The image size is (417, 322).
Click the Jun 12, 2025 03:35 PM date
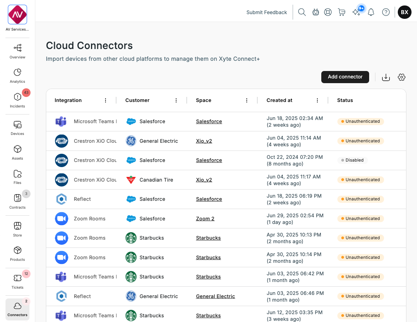[x=294, y=312]
